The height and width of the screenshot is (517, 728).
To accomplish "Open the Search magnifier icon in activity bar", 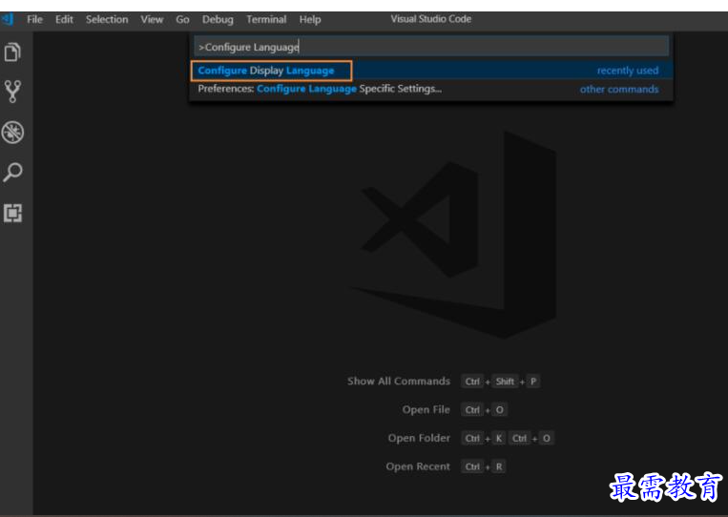I will tap(12, 173).
